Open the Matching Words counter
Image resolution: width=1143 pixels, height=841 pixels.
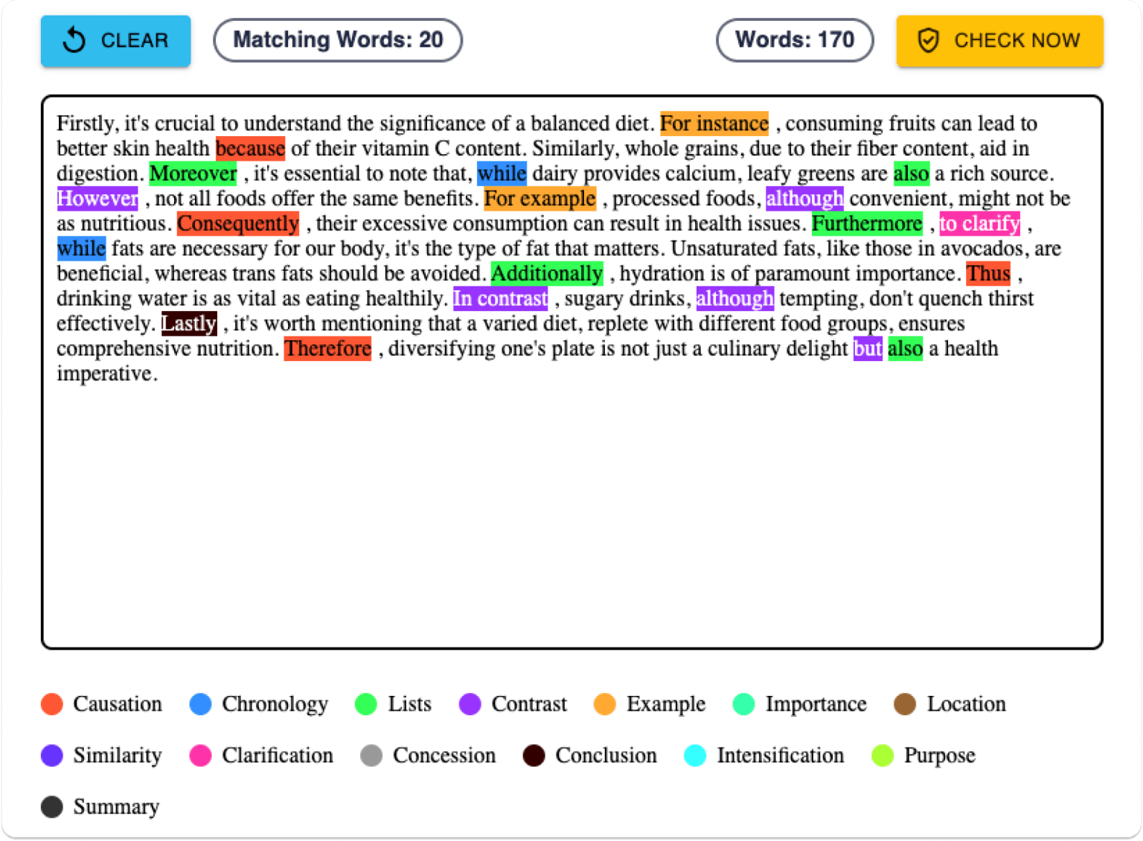coord(337,39)
